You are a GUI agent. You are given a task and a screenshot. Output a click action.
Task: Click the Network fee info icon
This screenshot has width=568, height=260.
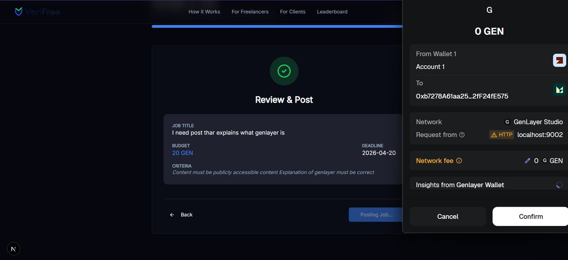pyautogui.click(x=459, y=161)
